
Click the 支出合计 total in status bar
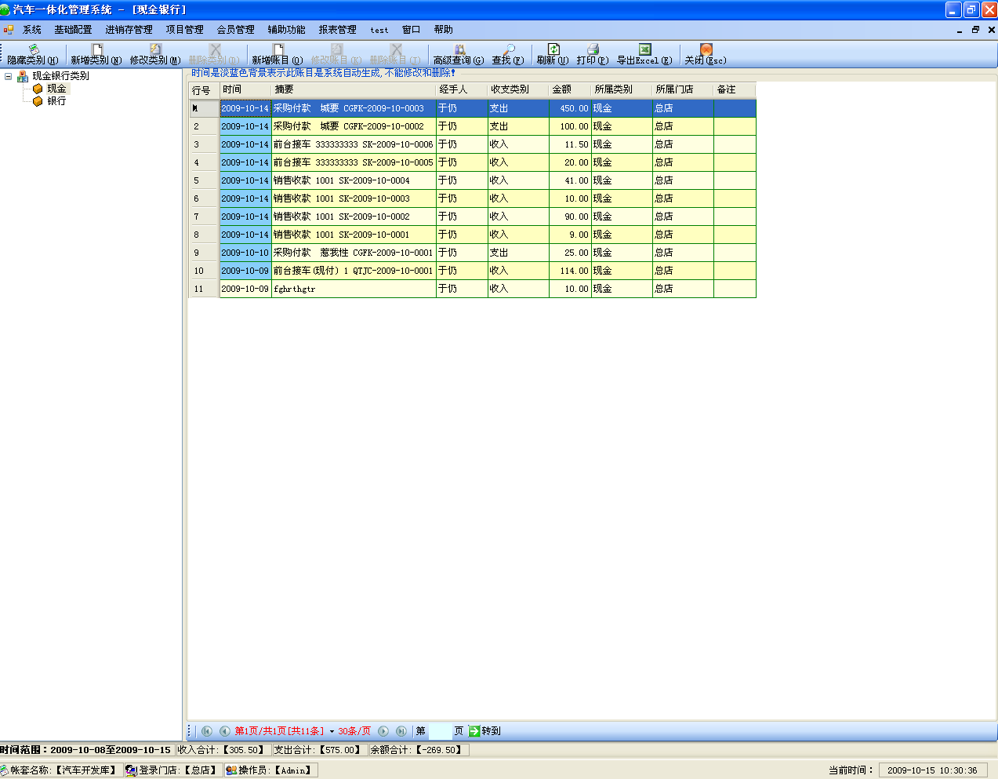click(x=320, y=750)
